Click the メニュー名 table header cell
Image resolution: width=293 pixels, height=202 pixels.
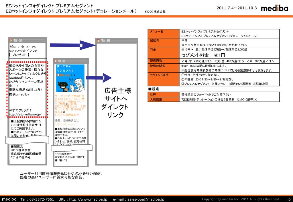[x=164, y=33]
